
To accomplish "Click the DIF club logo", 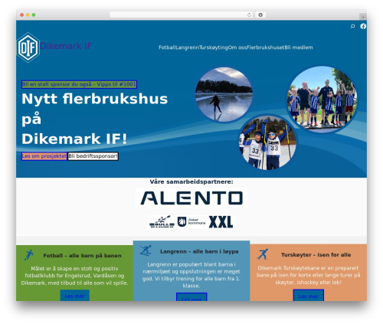I will [28, 47].
